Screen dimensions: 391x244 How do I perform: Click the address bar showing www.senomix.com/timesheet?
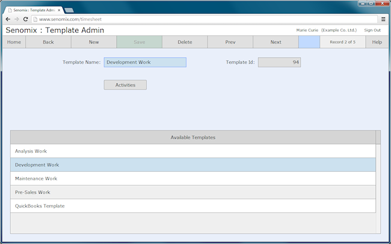(x=205, y=19)
